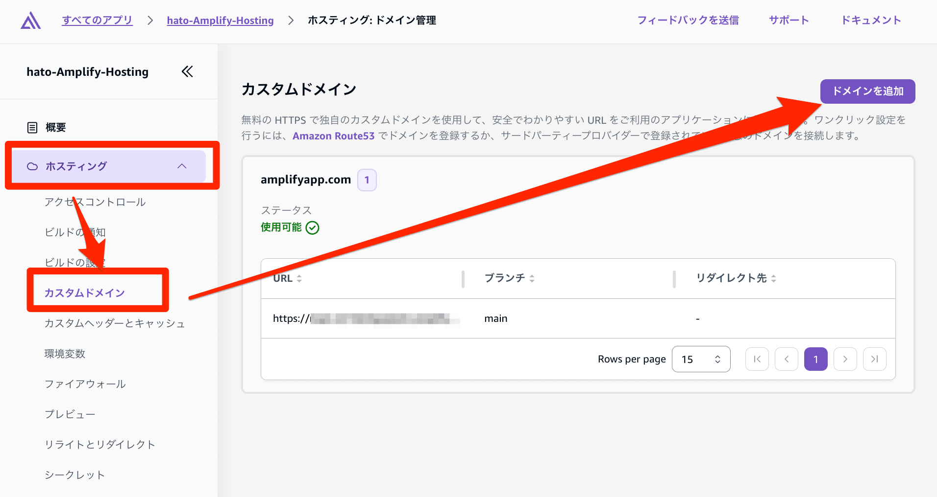Image resolution: width=937 pixels, height=497 pixels.
Task: Open 概要 in the sidebar
Action: 55,128
